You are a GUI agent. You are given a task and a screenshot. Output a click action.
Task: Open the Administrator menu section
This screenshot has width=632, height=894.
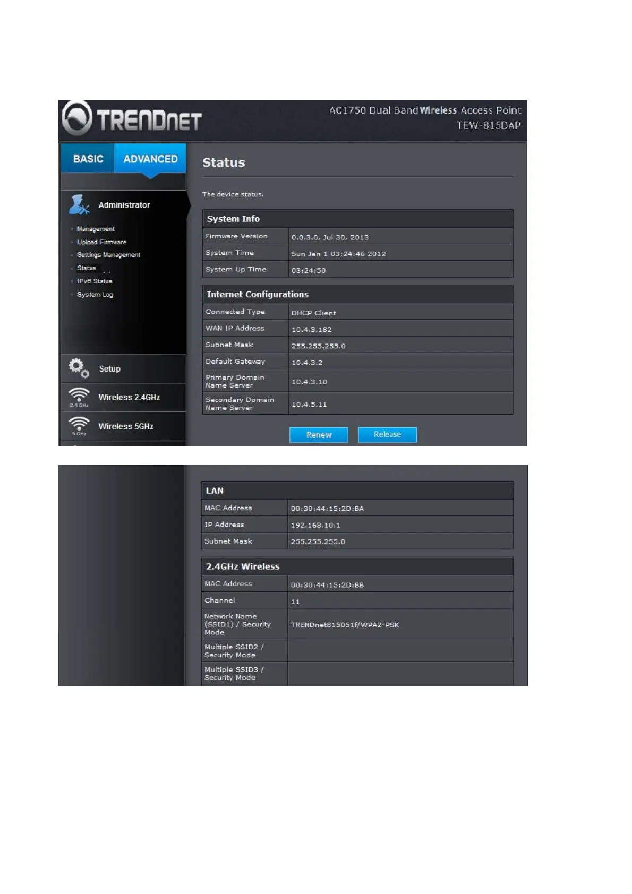[x=124, y=205]
